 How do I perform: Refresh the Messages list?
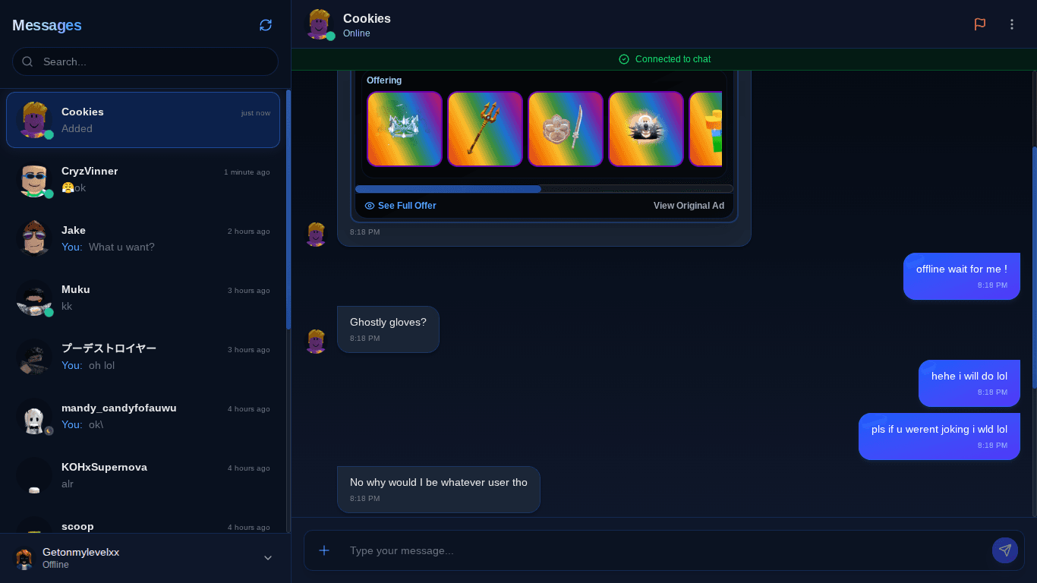266,25
